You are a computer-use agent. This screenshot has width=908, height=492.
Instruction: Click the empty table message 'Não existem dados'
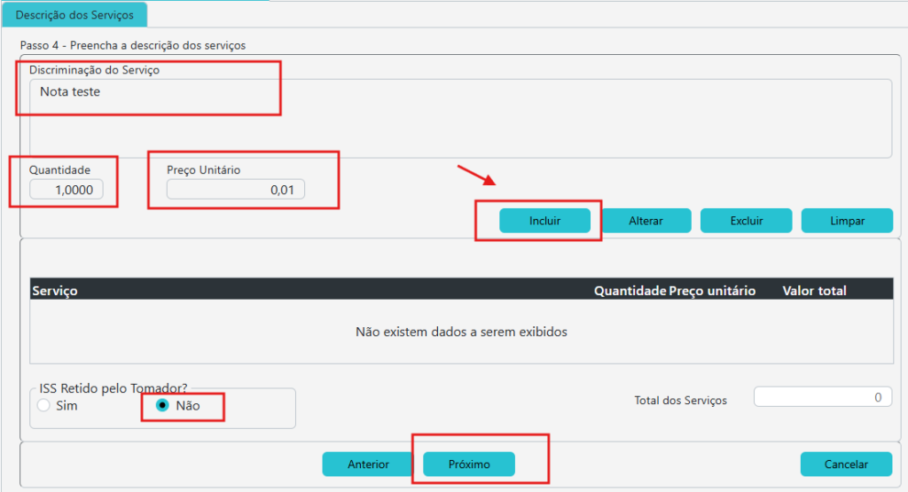coord(461,332)
